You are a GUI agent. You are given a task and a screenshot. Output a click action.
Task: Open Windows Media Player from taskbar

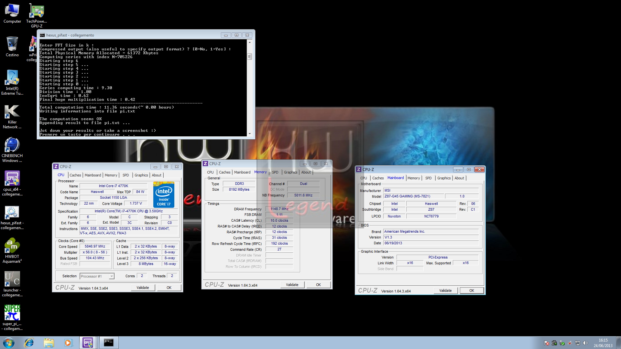pyautogui.click(x=68, y=343)
